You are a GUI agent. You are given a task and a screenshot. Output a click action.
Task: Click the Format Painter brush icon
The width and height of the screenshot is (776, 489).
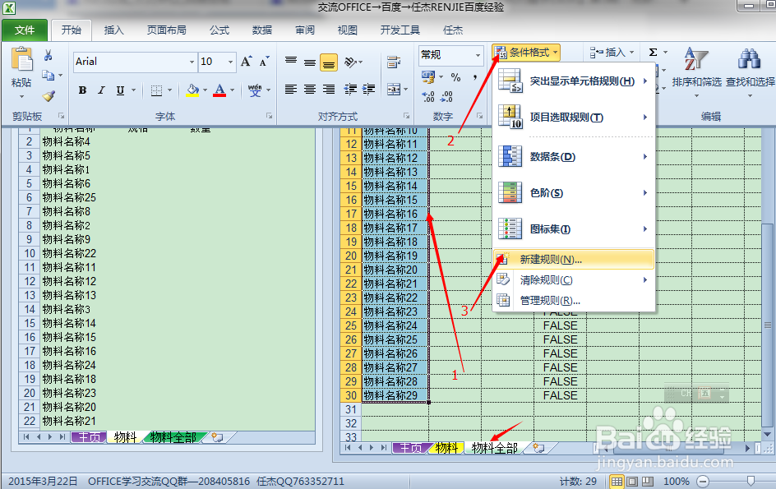(48, 96)
